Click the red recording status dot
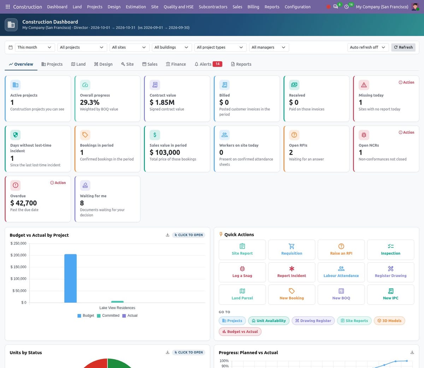The image size is (424, 368). tap(328, 7)
